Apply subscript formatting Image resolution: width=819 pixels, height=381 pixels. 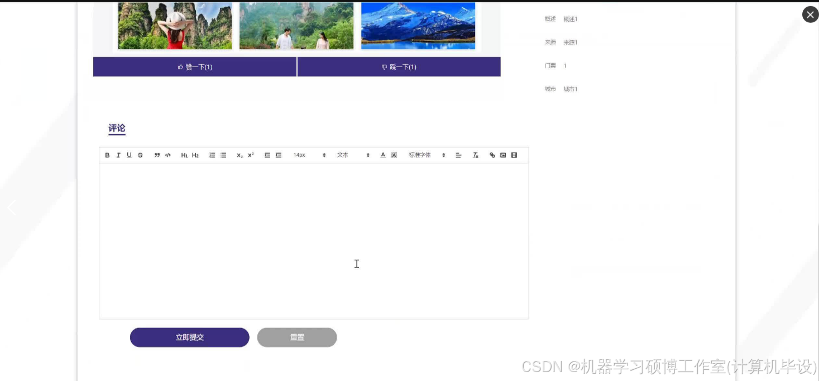tap(240, 155)
